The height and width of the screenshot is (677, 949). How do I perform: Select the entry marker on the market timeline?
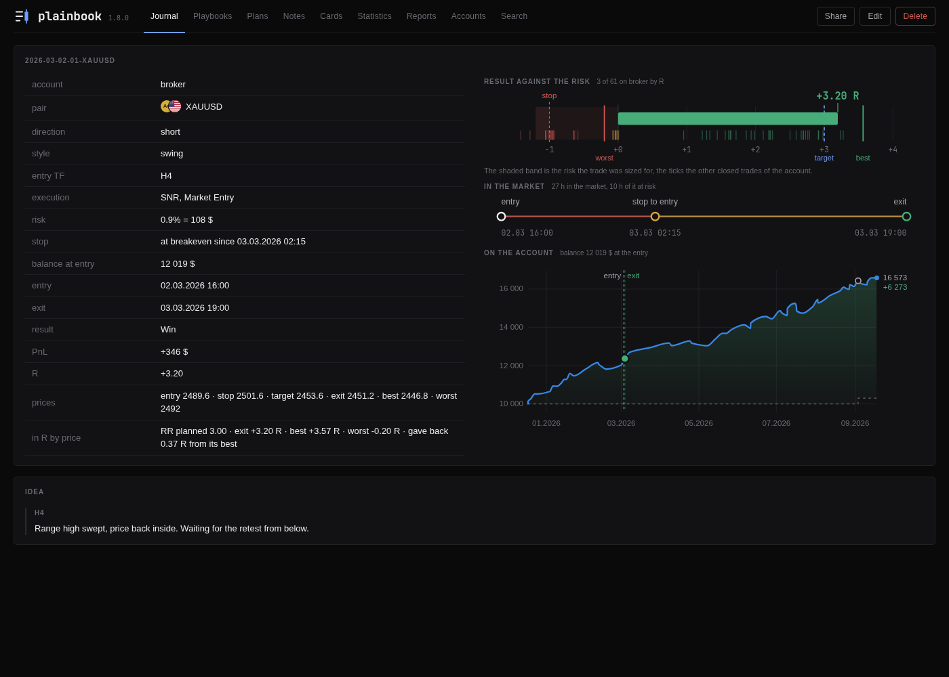pos(502,217)
